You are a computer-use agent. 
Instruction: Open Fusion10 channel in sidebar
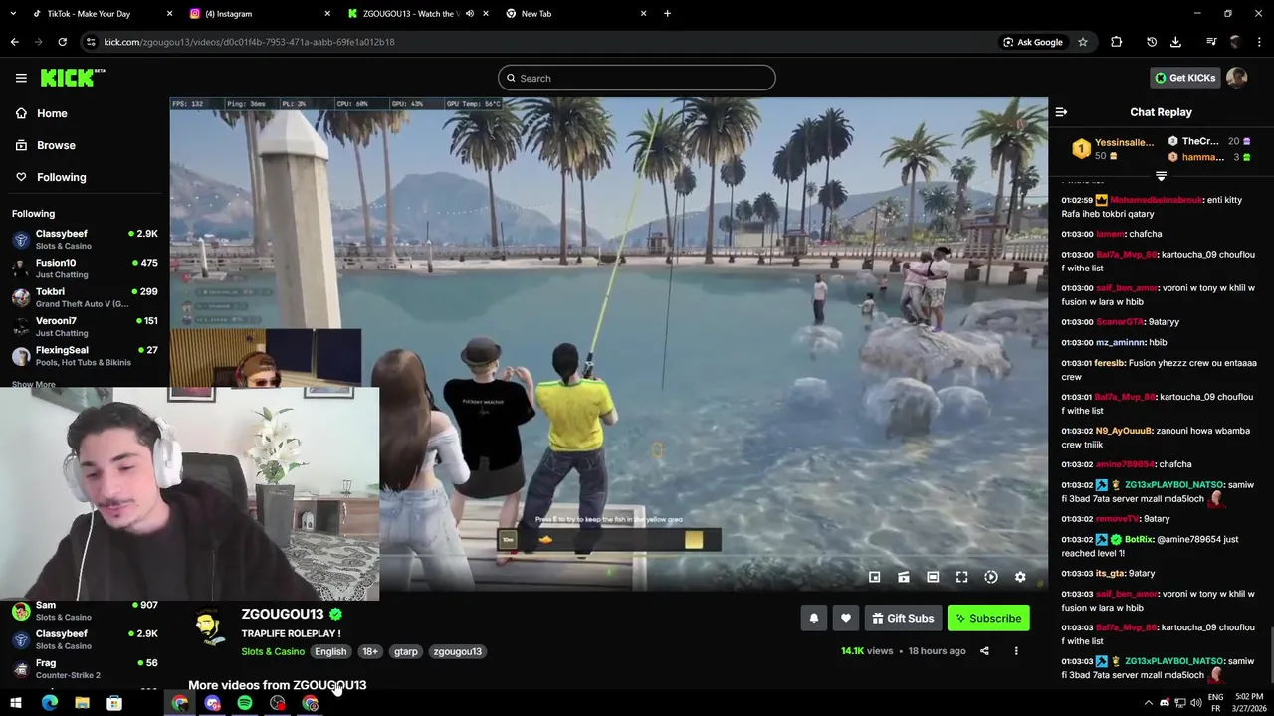coord(85,268)
